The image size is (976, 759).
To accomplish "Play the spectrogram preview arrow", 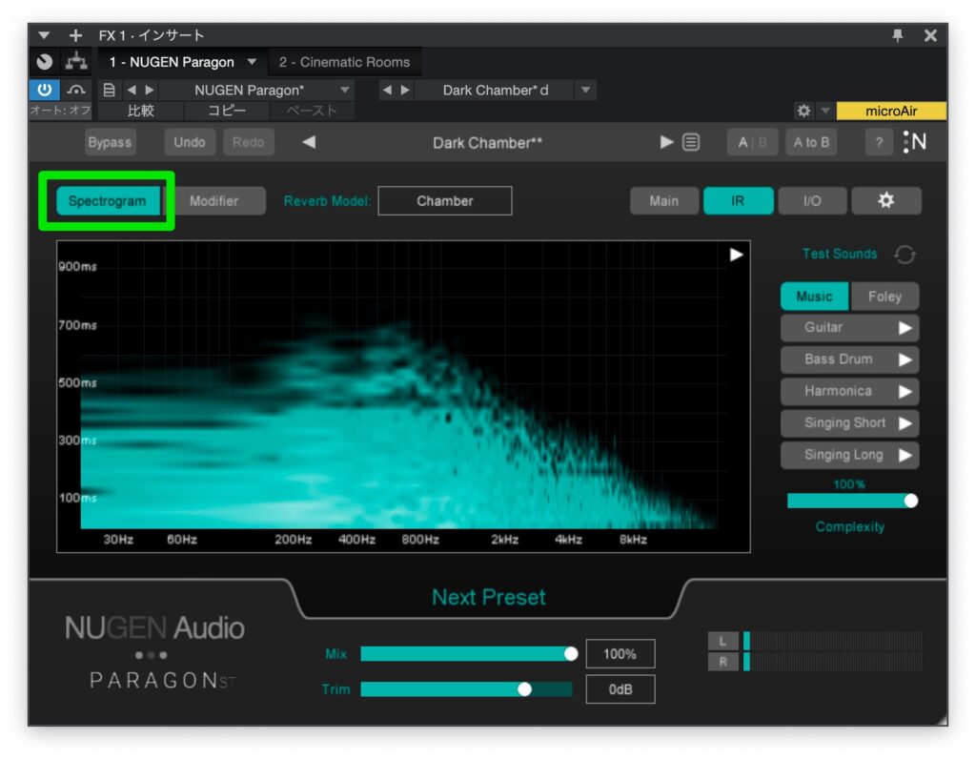I will [x=736, y=255].
